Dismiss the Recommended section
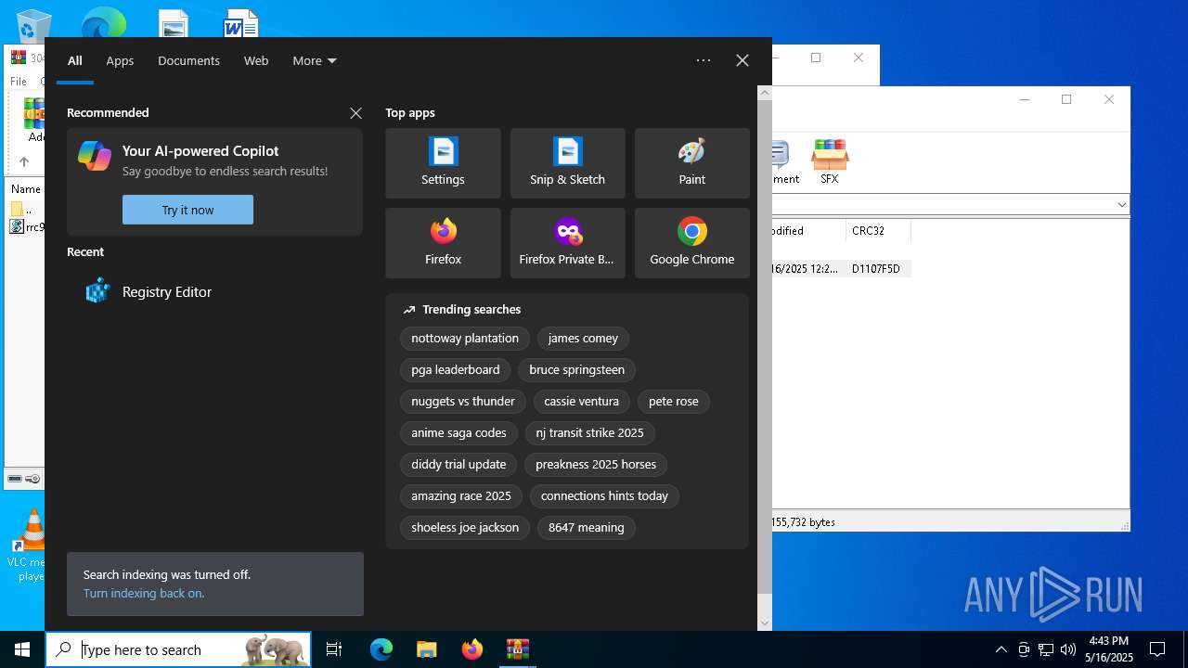 pyautogui.click(x=355, y=113)
